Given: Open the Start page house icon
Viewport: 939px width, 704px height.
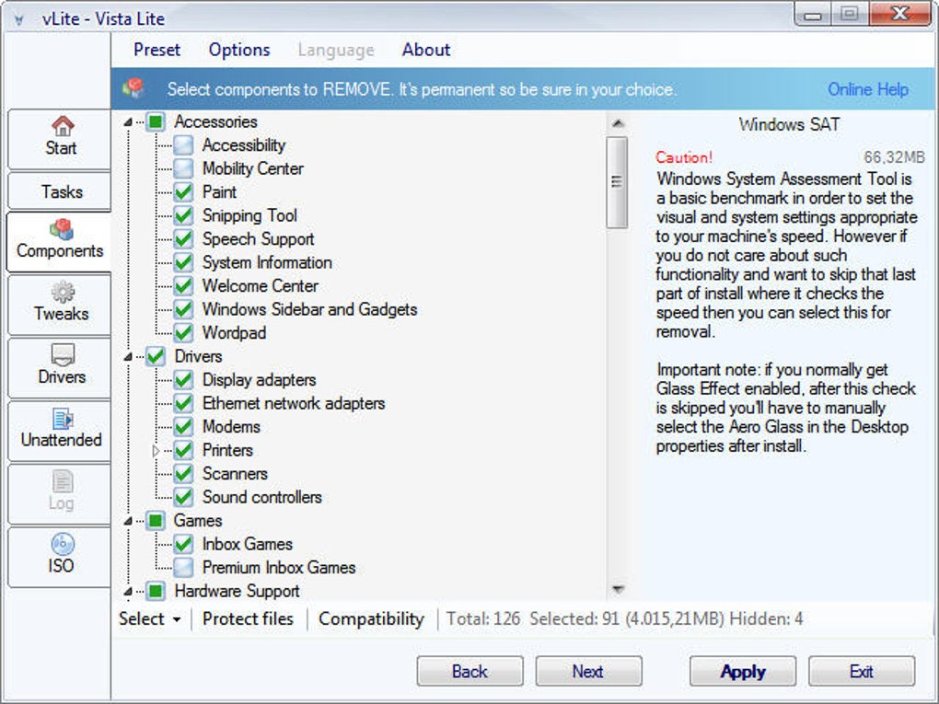Looking at the screenshot, I should click(x=63, y=126).
